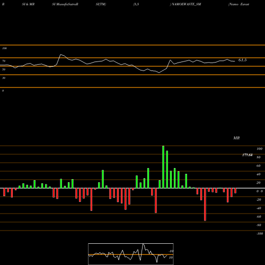This screenshot has width=265, height=265.
Task: Click the MR axis label 60
Action: (258, 166)
